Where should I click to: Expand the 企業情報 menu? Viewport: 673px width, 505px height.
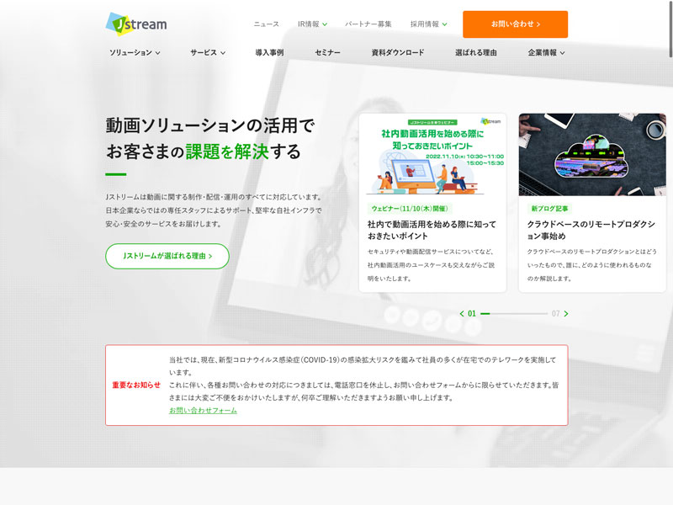tap(546, 52)
